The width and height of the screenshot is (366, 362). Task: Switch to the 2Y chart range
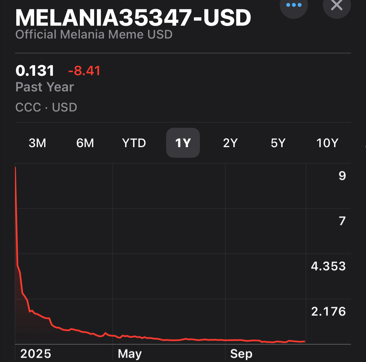230,143
